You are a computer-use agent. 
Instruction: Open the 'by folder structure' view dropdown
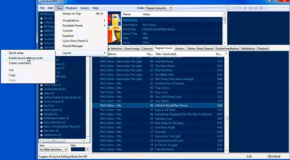pos(53,149)
